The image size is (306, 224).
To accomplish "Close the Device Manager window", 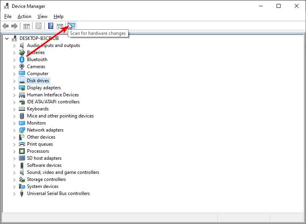I will (x=297, y=6).
